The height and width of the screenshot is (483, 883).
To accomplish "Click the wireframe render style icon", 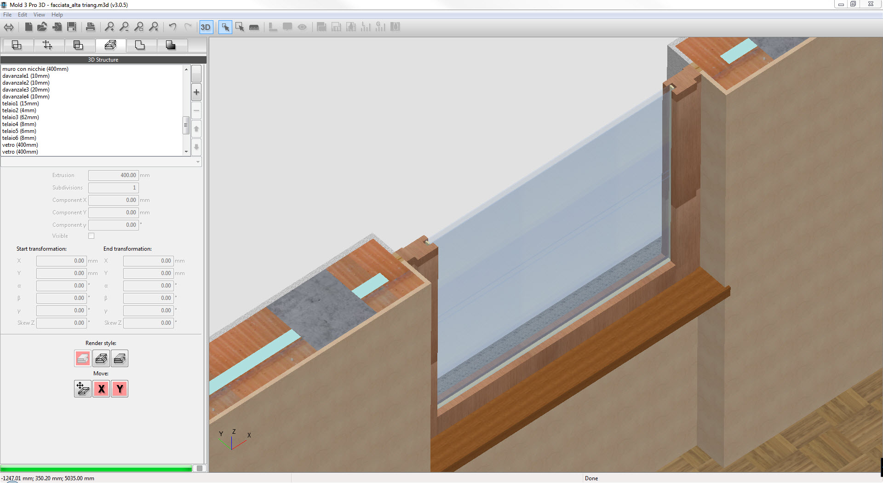I will (101, 358).
